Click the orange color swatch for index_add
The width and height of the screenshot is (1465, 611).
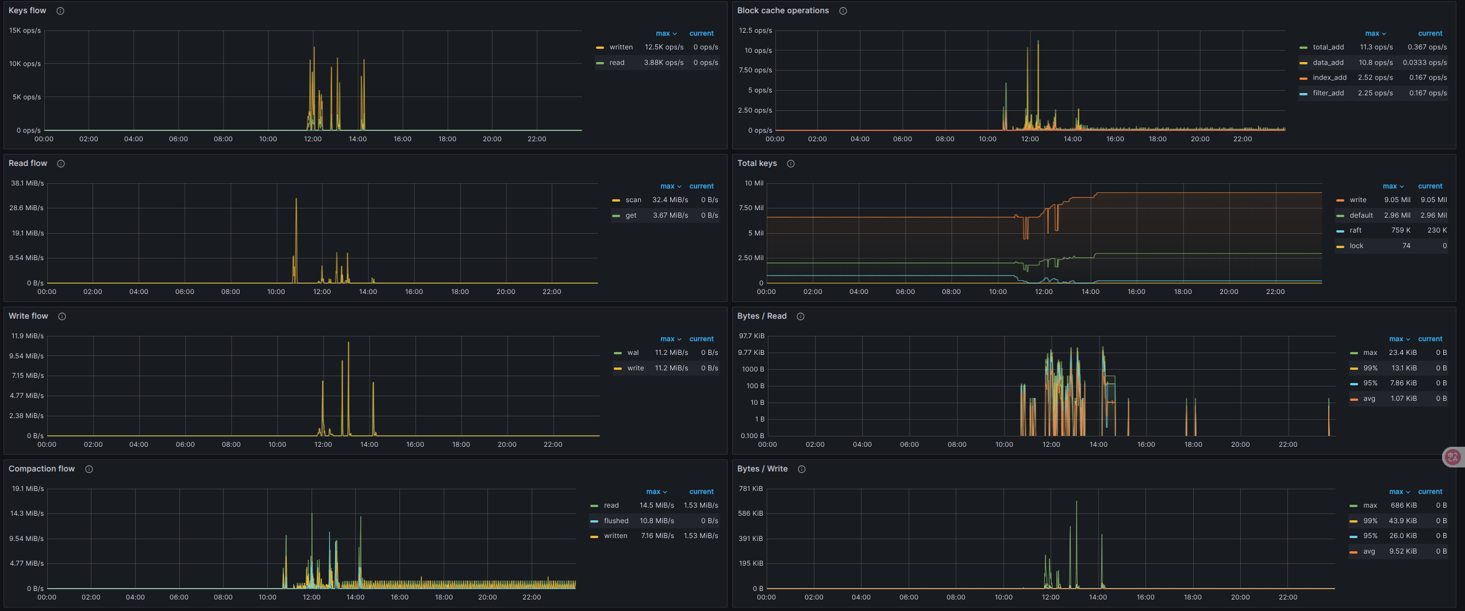point(1303,78)
